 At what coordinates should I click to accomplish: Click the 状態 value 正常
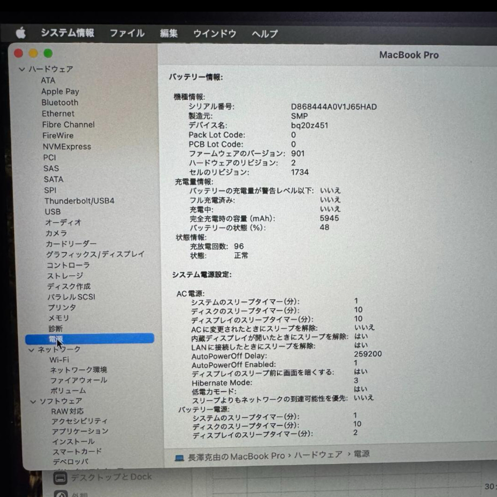[x=241, y=255]
